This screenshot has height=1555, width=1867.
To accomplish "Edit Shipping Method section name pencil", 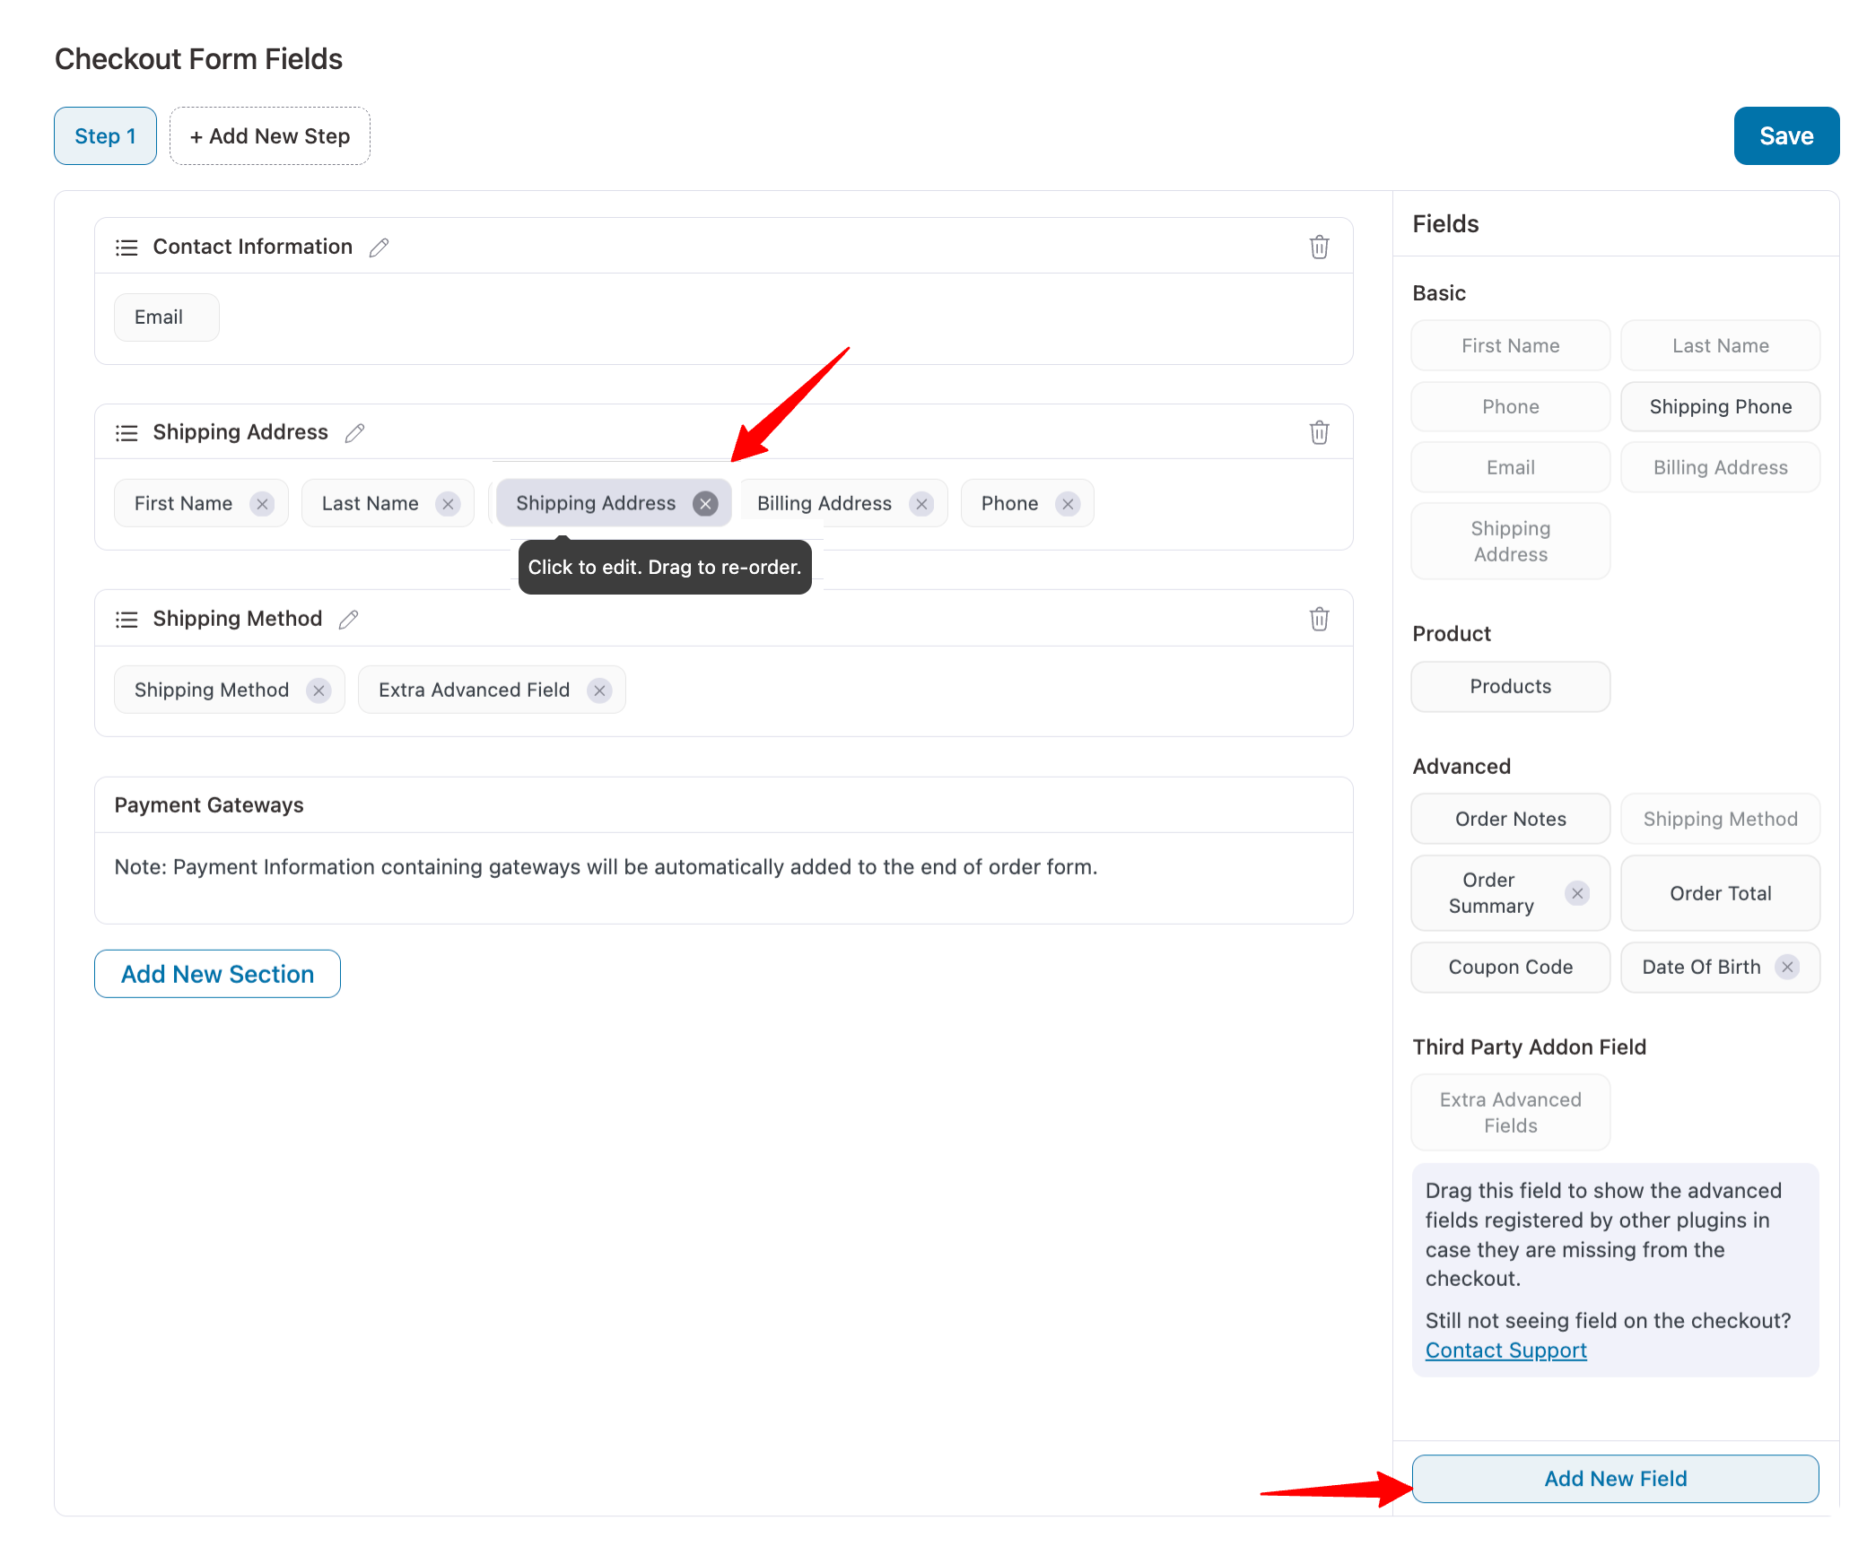I will pyautogui.click(x=348, y=619).
